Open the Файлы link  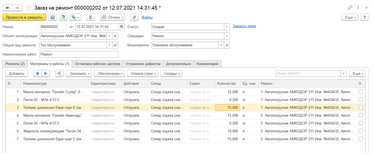[x=147, y=17]
